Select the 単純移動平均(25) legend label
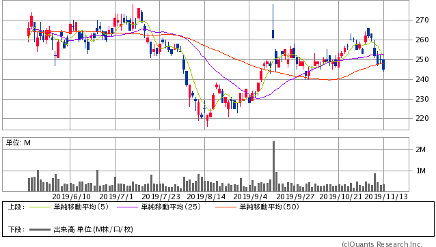436x247 pixels. point(171,207)
